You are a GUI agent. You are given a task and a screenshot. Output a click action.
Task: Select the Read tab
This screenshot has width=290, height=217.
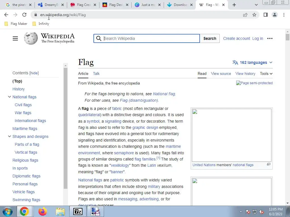[202, 74]
